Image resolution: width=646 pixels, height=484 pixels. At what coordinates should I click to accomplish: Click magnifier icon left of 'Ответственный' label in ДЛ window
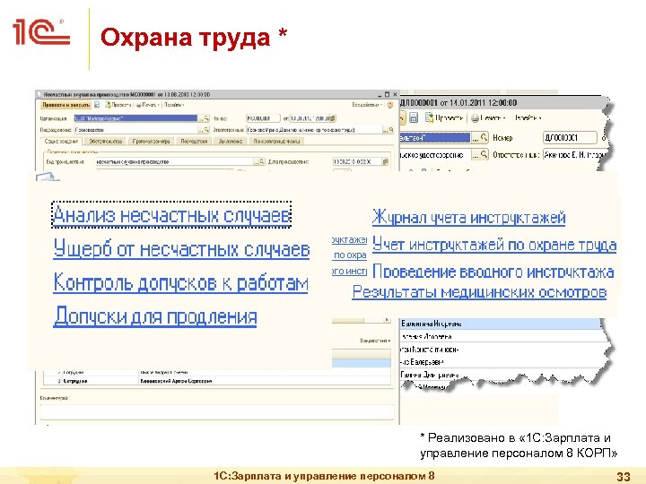click(484, 154)
